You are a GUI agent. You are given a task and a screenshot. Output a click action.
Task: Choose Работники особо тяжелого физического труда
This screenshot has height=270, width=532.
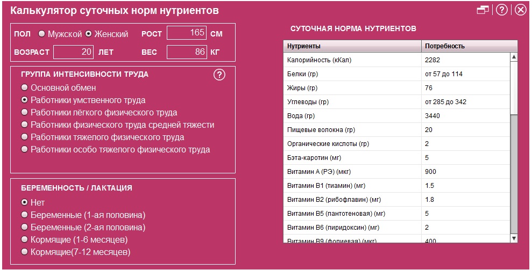point(24,149)
